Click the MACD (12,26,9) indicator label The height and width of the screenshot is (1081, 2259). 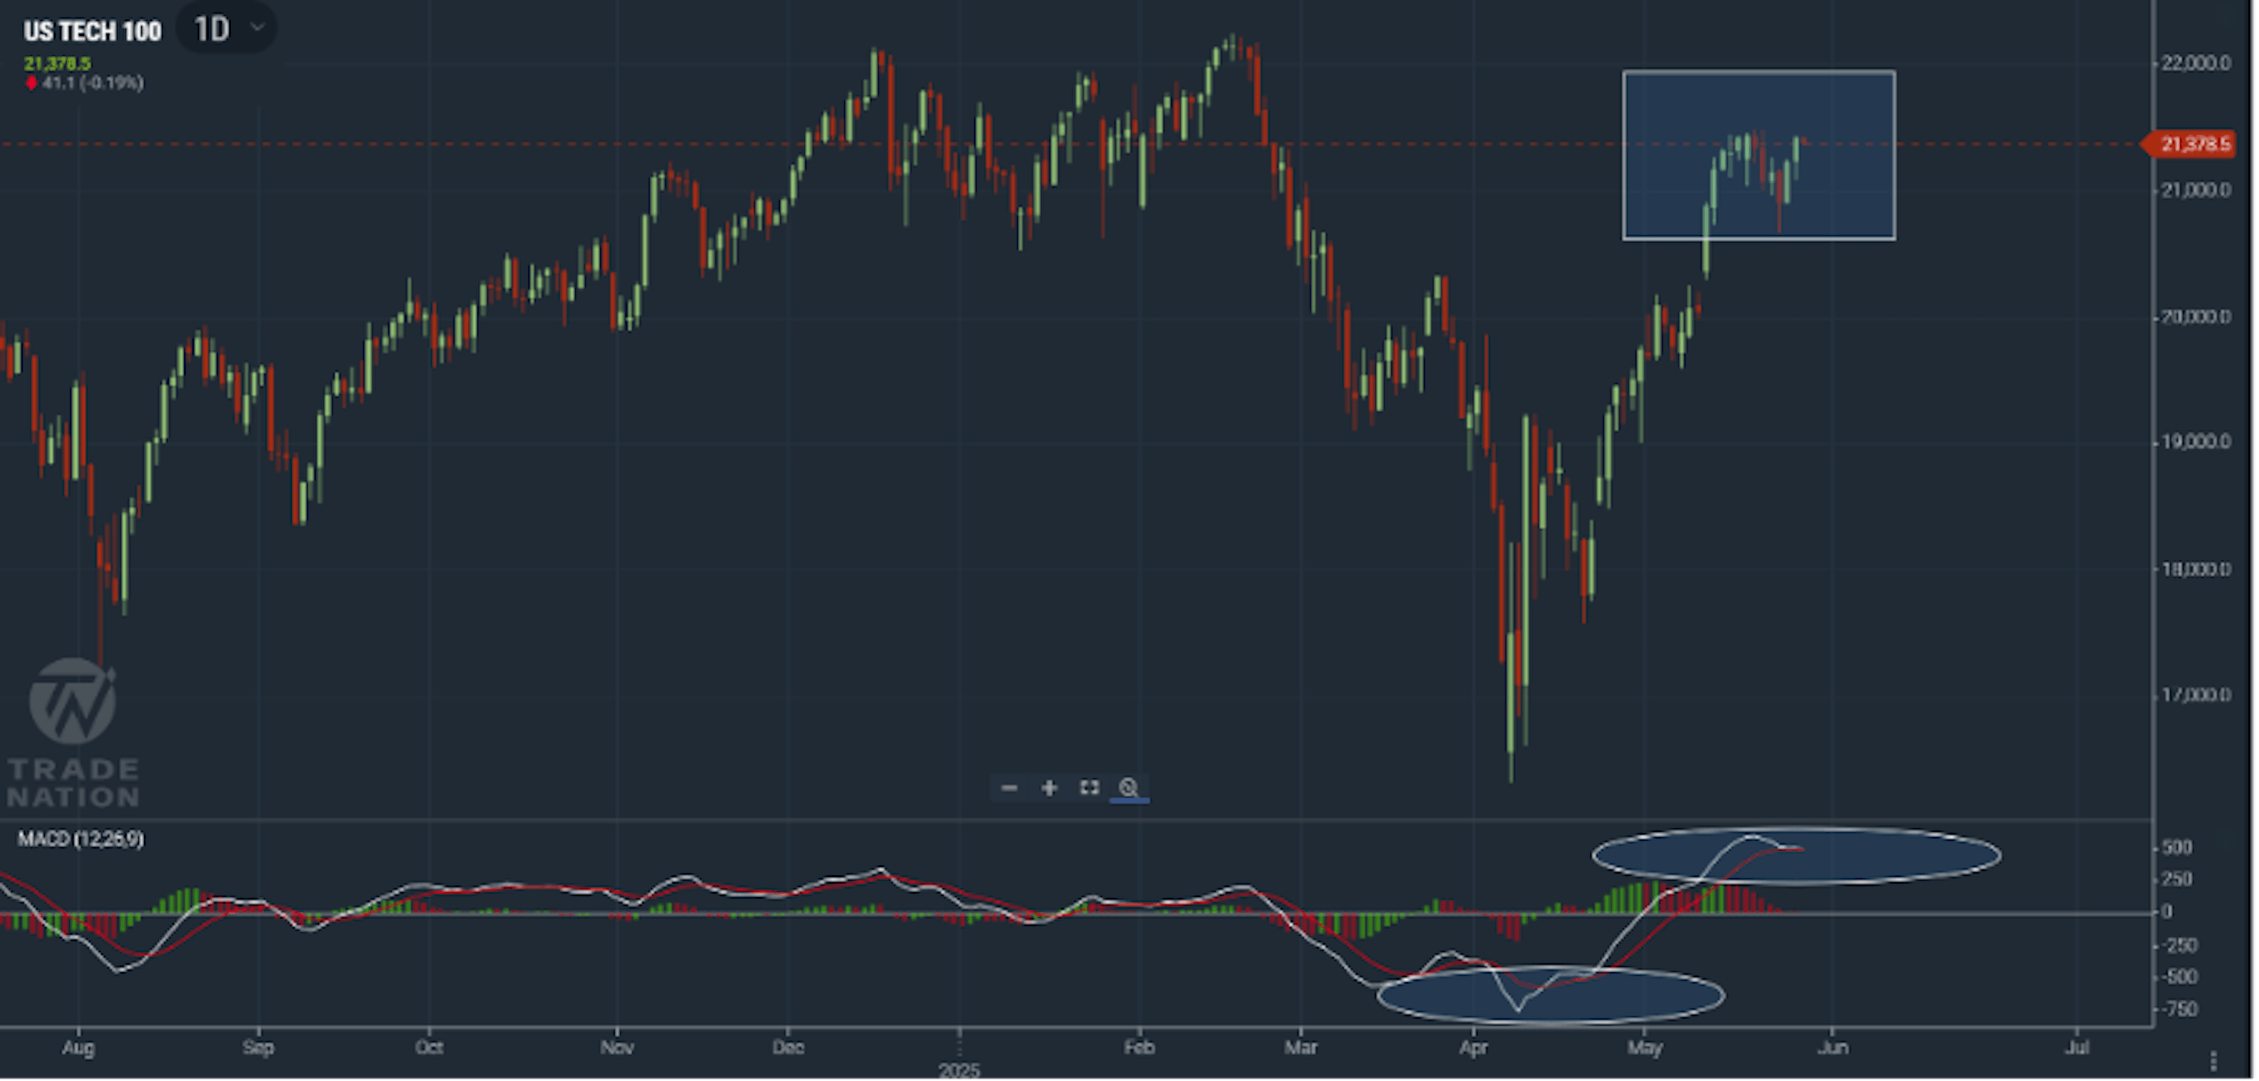(x=81, y=839)
